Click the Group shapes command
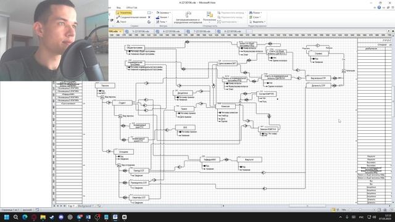395x222 pixels. (x=227, y=22)
